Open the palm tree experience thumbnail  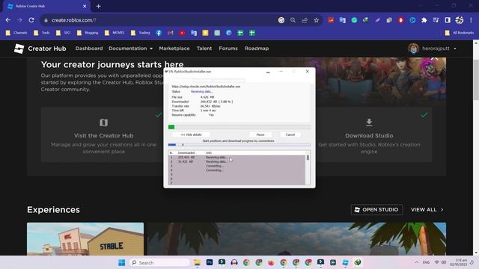pos(296,239)
